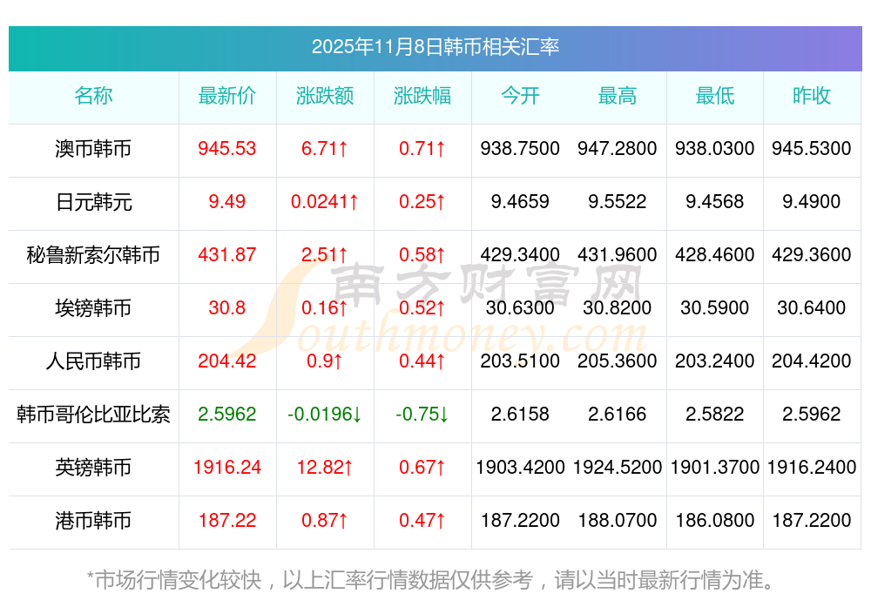Click the 人民币韩币 row name
This screenshot has width=871, height=607.
93,361
